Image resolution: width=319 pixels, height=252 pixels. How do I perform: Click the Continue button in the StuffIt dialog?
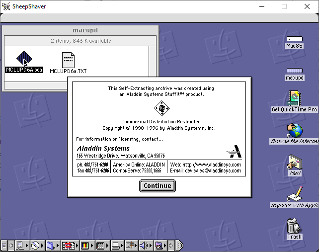pos(157,185)
